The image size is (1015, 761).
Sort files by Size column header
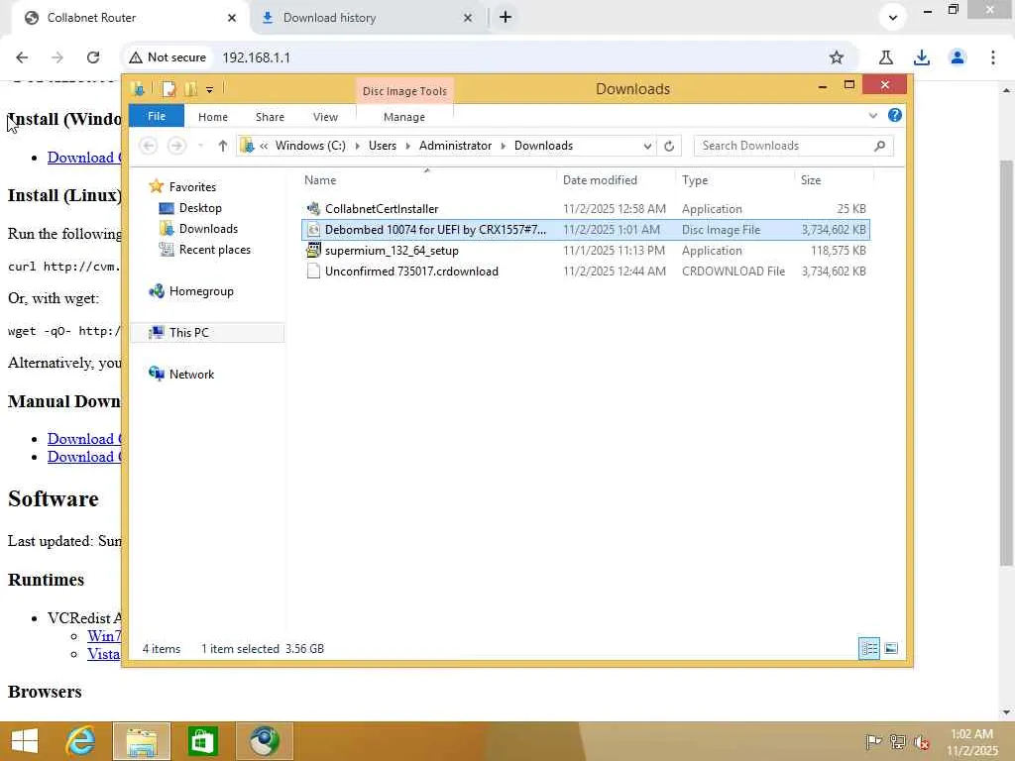click(834, 180)
